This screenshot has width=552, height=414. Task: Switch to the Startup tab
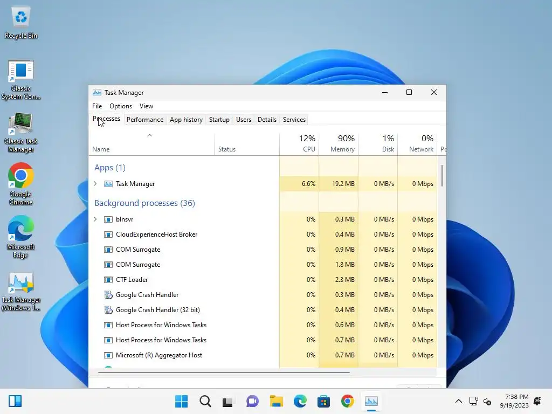[x=219, y=120]
